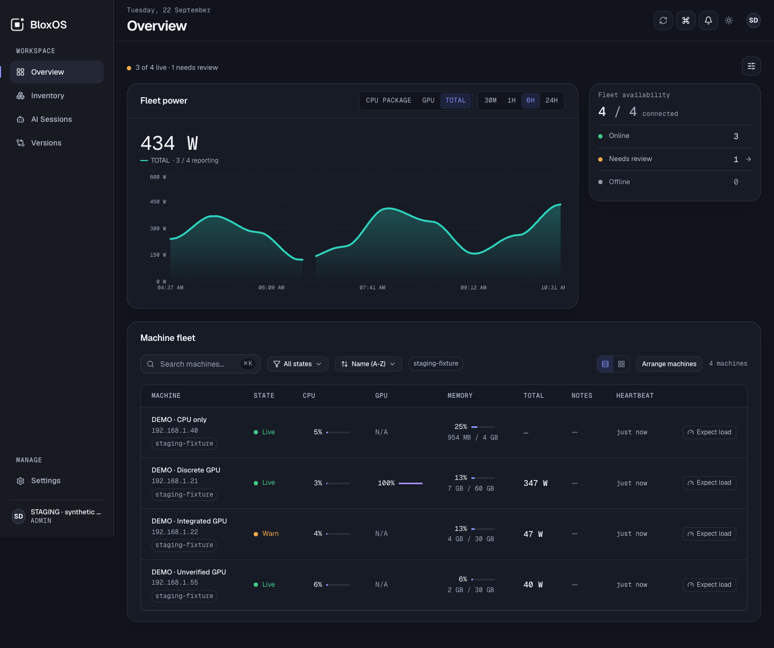Screen dimensions: 774x648
Task: Open dashboard customize sliders icon
Action: click(751, 66)
